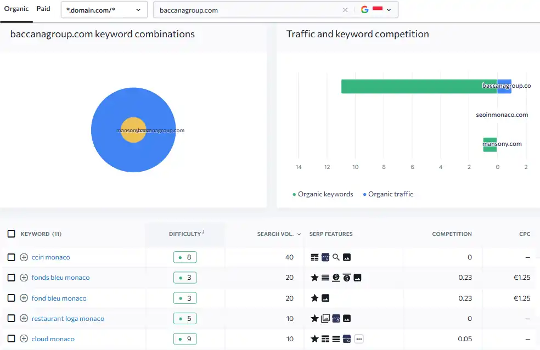Click image icon in fond bleu monaco row
The width and height of the screenshot is (540, 350).
[x=325, y=298]
